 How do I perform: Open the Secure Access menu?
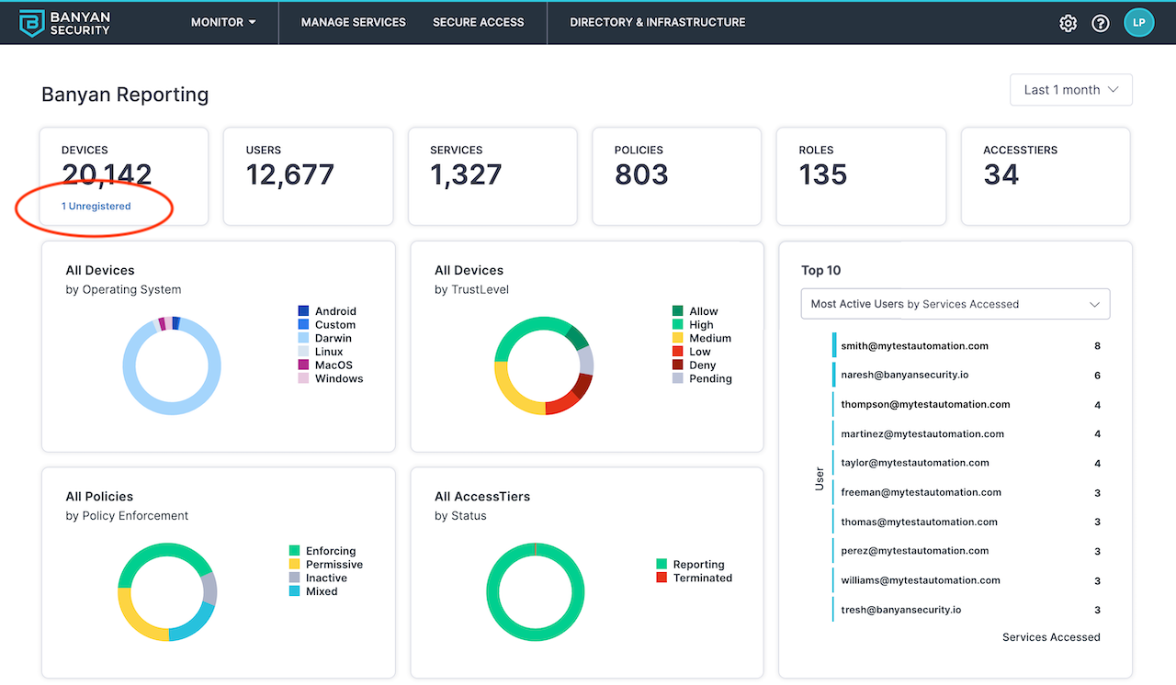tap(478, 22)
